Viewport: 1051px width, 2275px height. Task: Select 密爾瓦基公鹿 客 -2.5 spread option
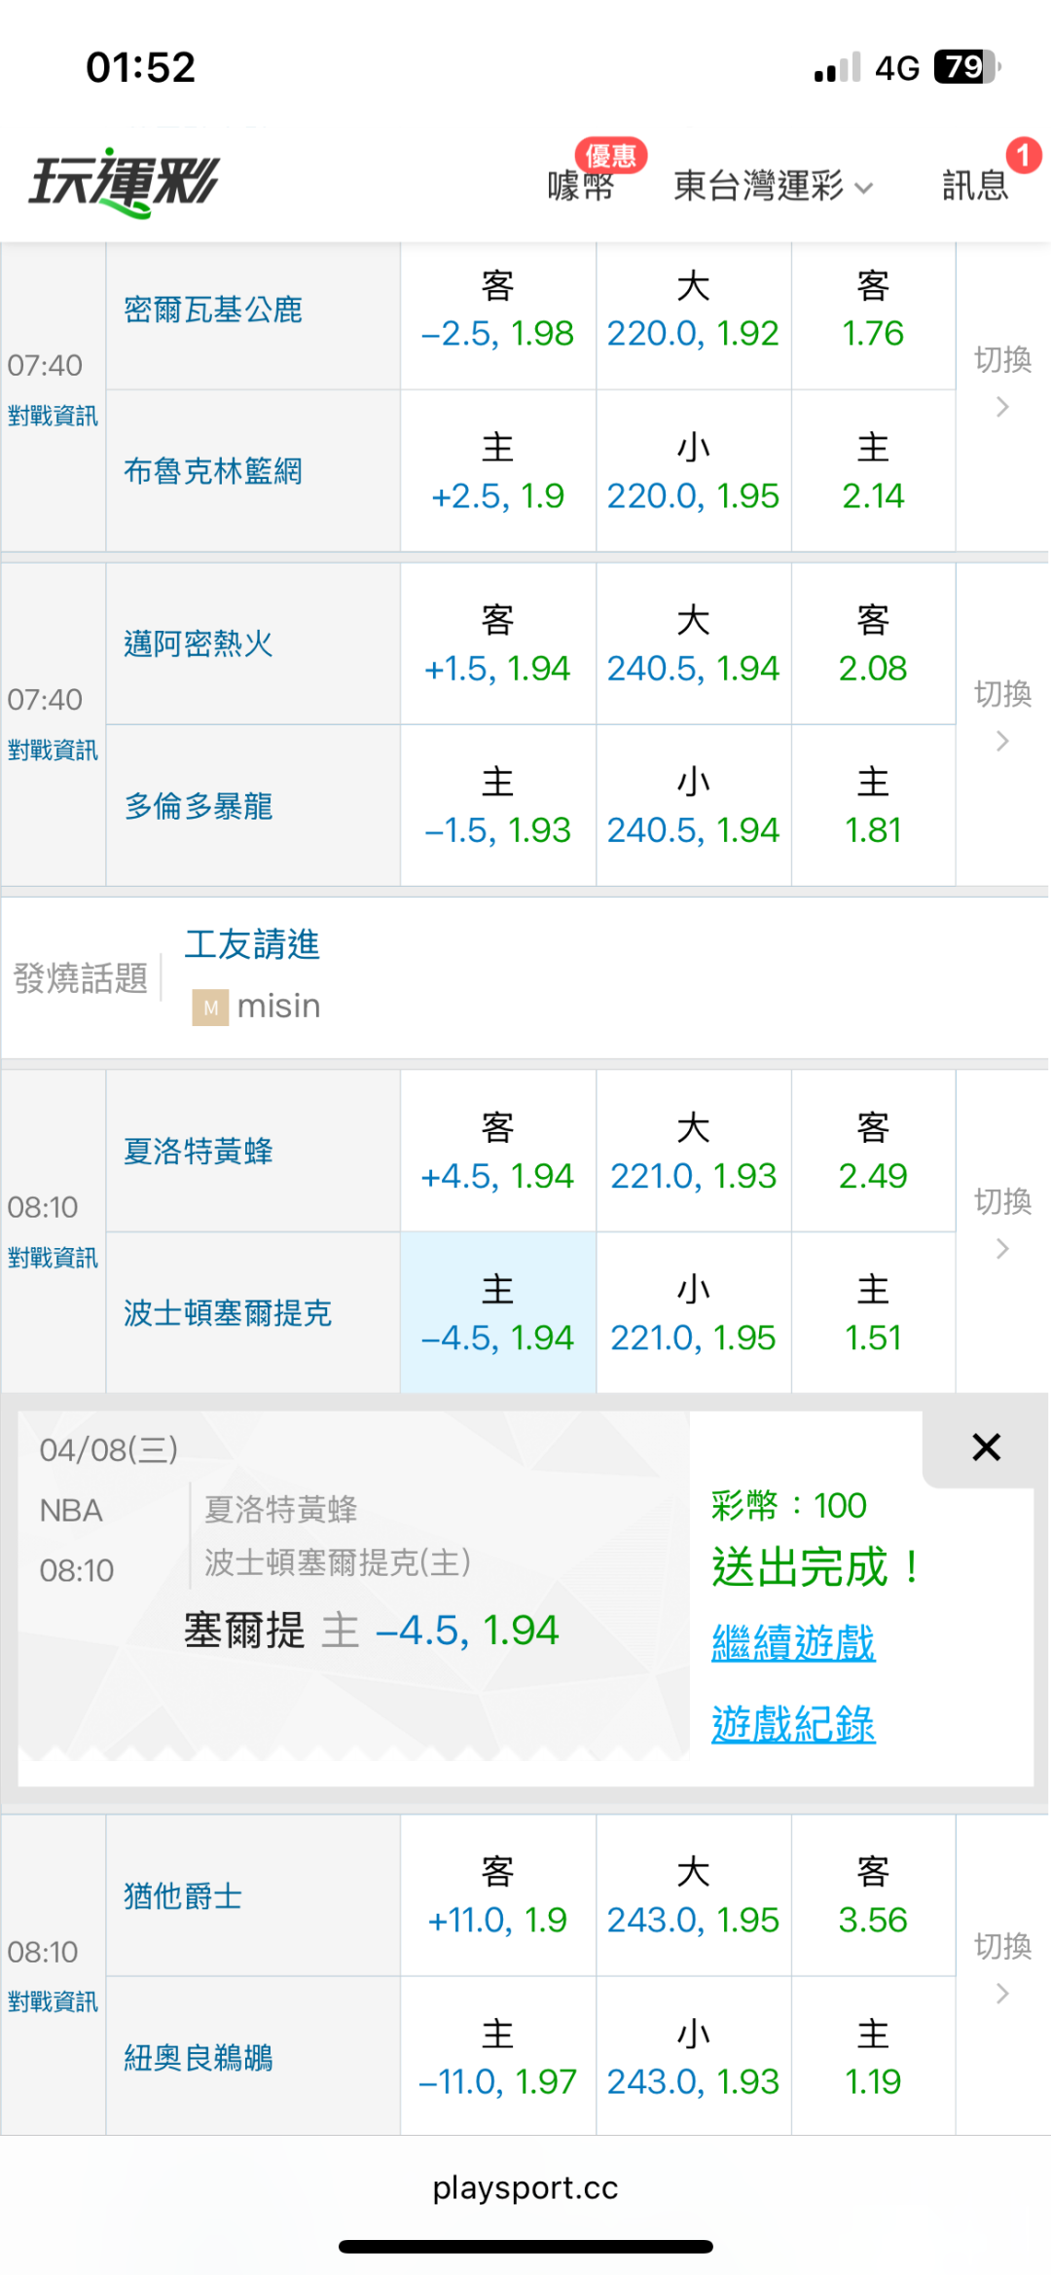click(x=497, y=312)
